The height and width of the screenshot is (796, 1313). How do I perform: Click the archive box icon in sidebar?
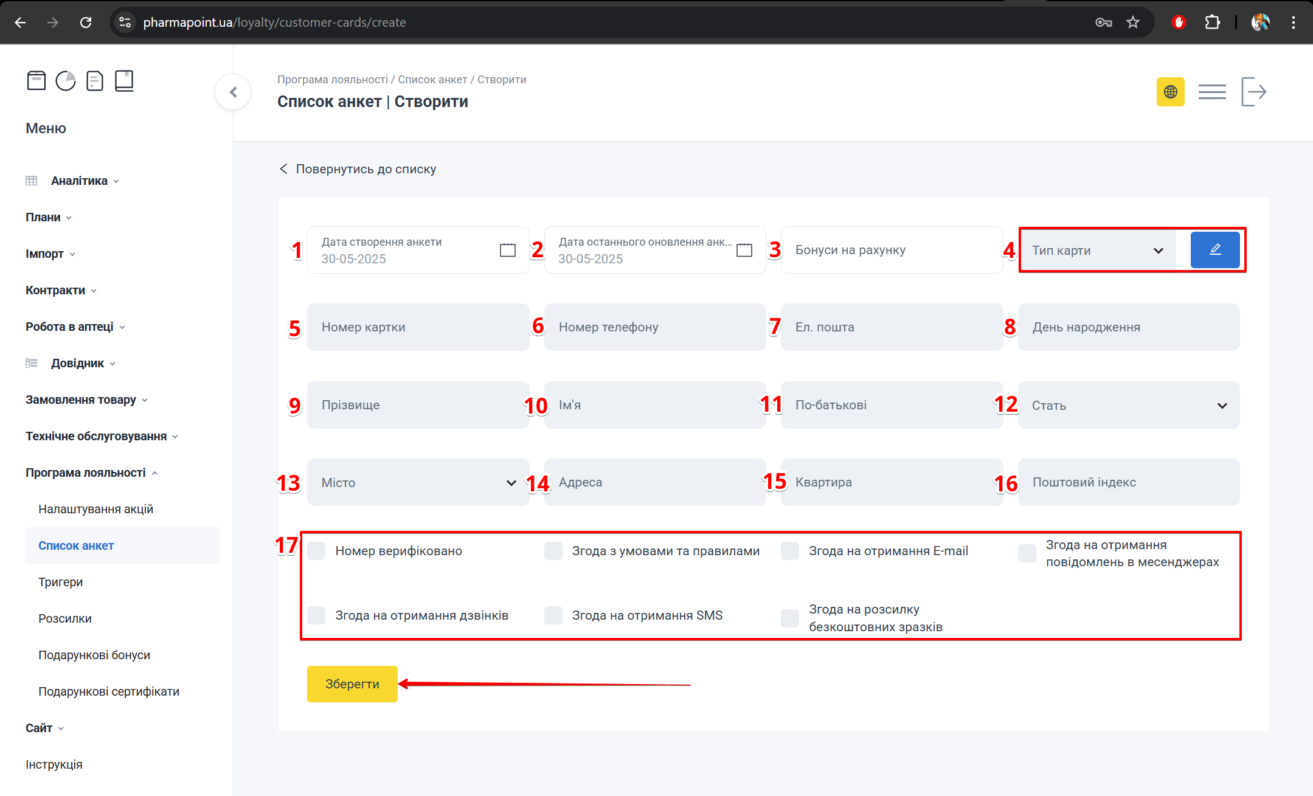[36, 80]
